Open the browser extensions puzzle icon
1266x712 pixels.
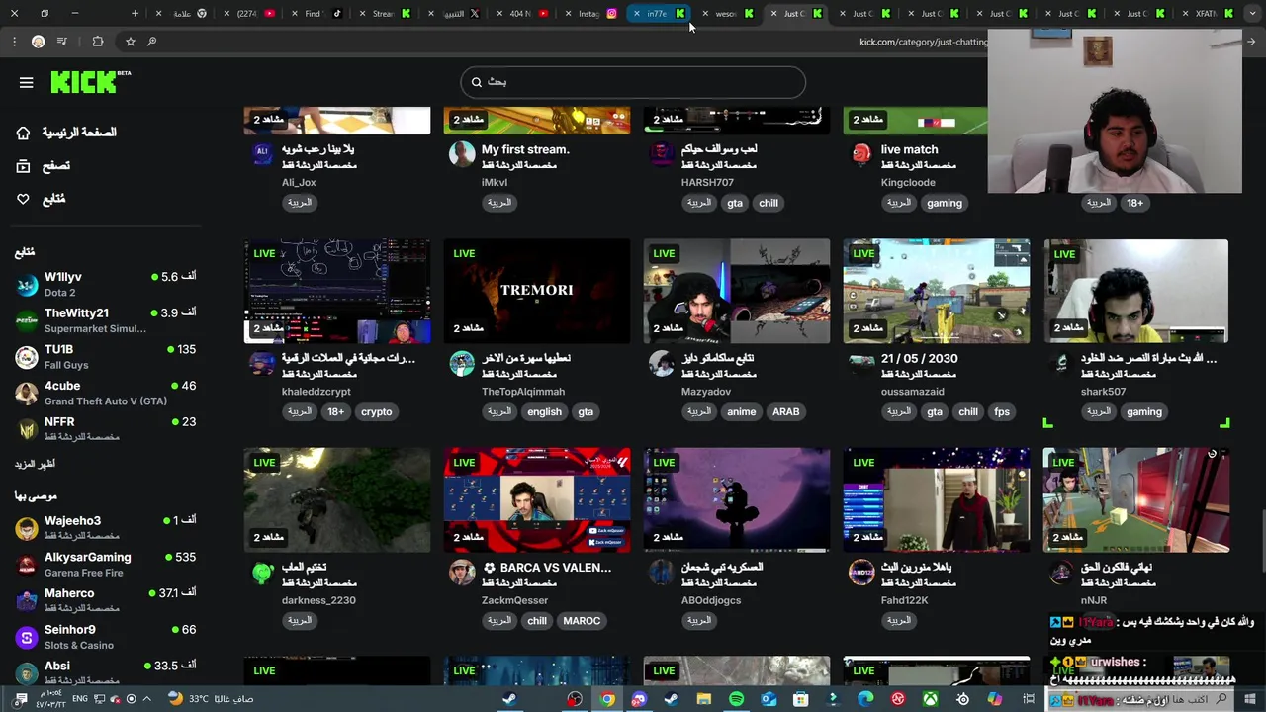97,42
